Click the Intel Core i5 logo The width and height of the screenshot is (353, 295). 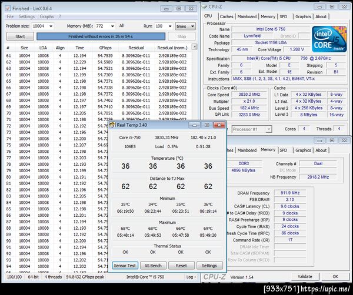(329, 39)
